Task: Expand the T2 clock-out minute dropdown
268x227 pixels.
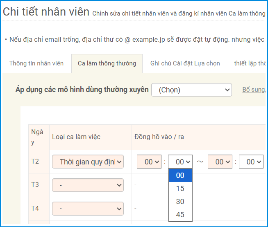Action: tap(251, 162)
